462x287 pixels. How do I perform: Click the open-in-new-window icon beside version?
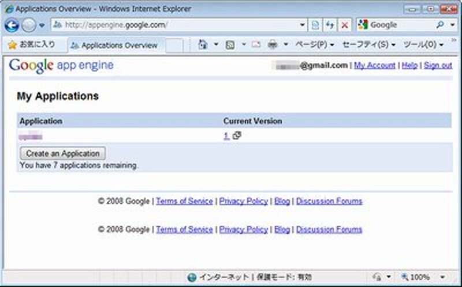tap(237, 135)
